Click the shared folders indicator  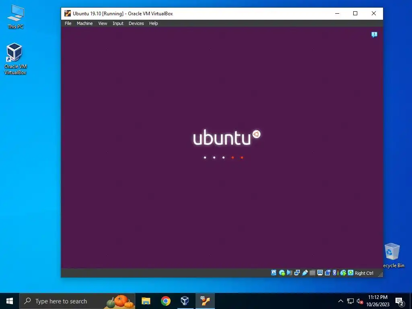[312, 273]
